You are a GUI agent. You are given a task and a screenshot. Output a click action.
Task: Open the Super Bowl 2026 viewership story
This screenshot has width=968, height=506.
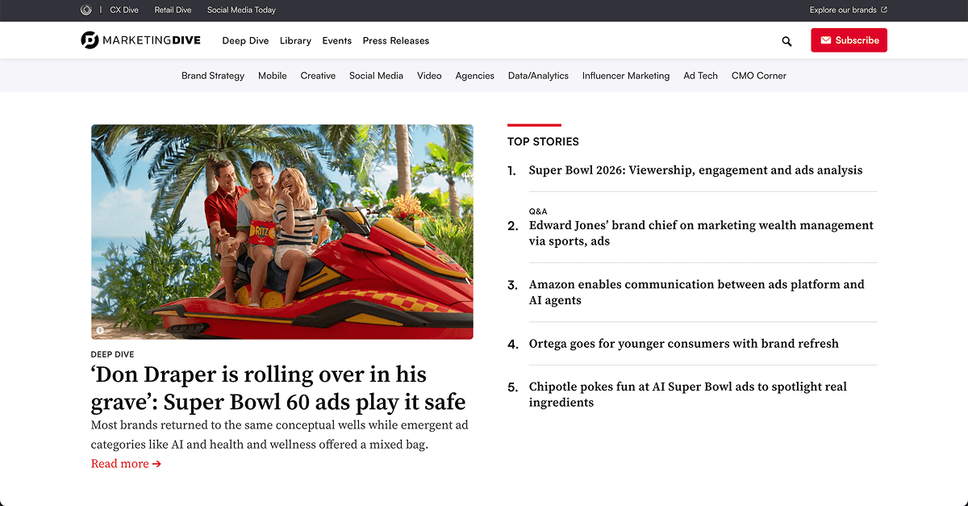click(695, 170)
